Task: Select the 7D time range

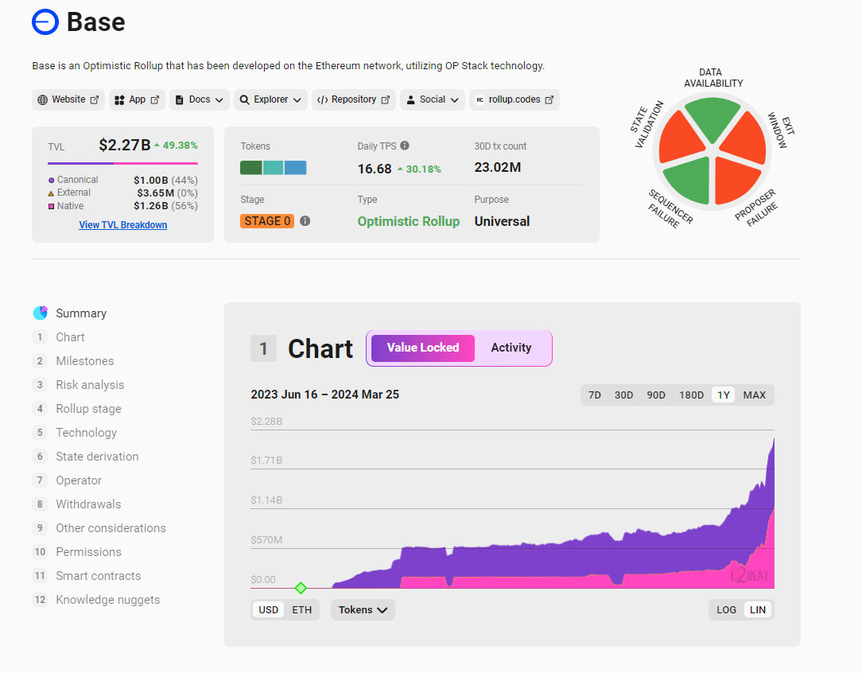Action: pos(594,395)
